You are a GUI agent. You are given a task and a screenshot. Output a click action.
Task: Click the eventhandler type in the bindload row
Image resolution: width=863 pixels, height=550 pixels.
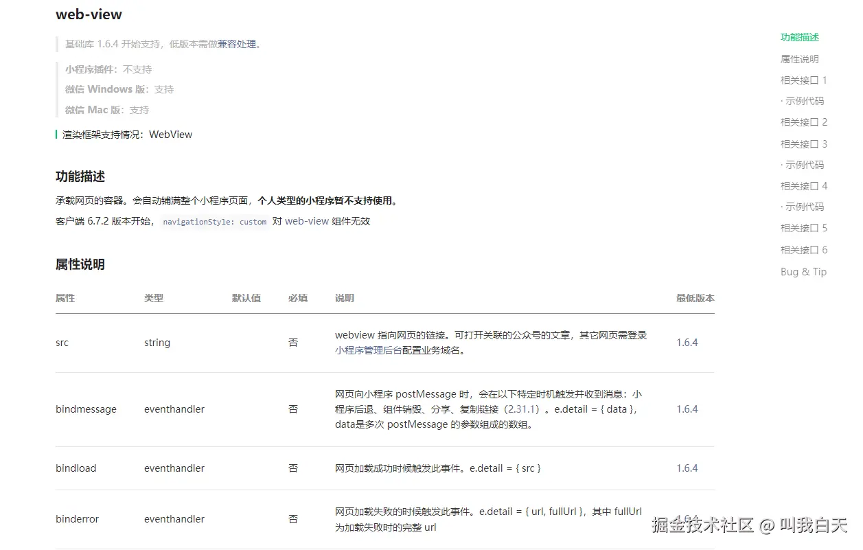pyautogui.click(x=174, y=468)
